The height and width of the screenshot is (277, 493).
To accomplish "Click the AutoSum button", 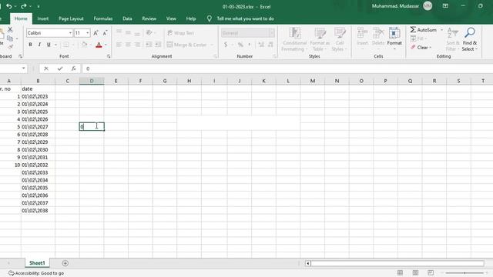I will (423, 30).
